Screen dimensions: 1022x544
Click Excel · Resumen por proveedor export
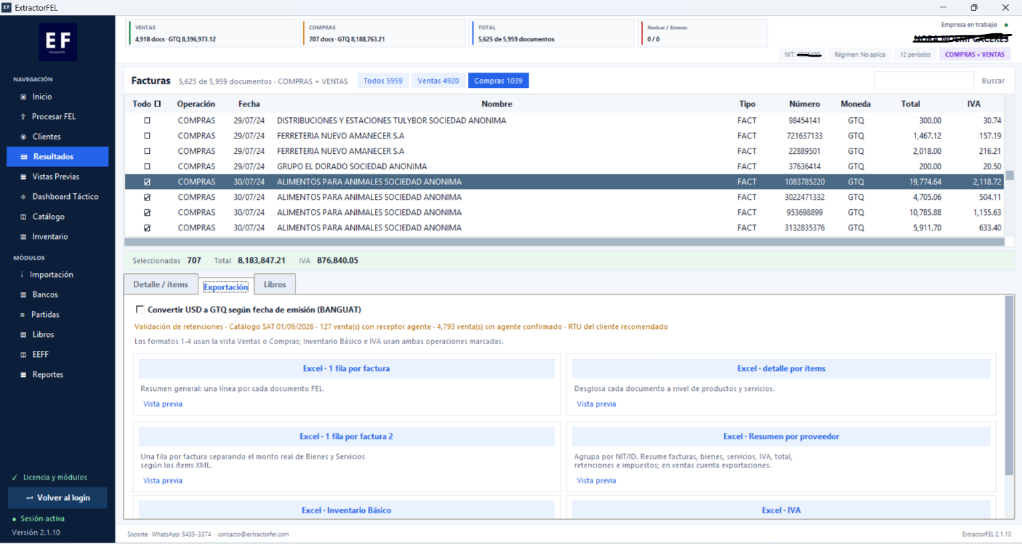(x=781, y=437)
